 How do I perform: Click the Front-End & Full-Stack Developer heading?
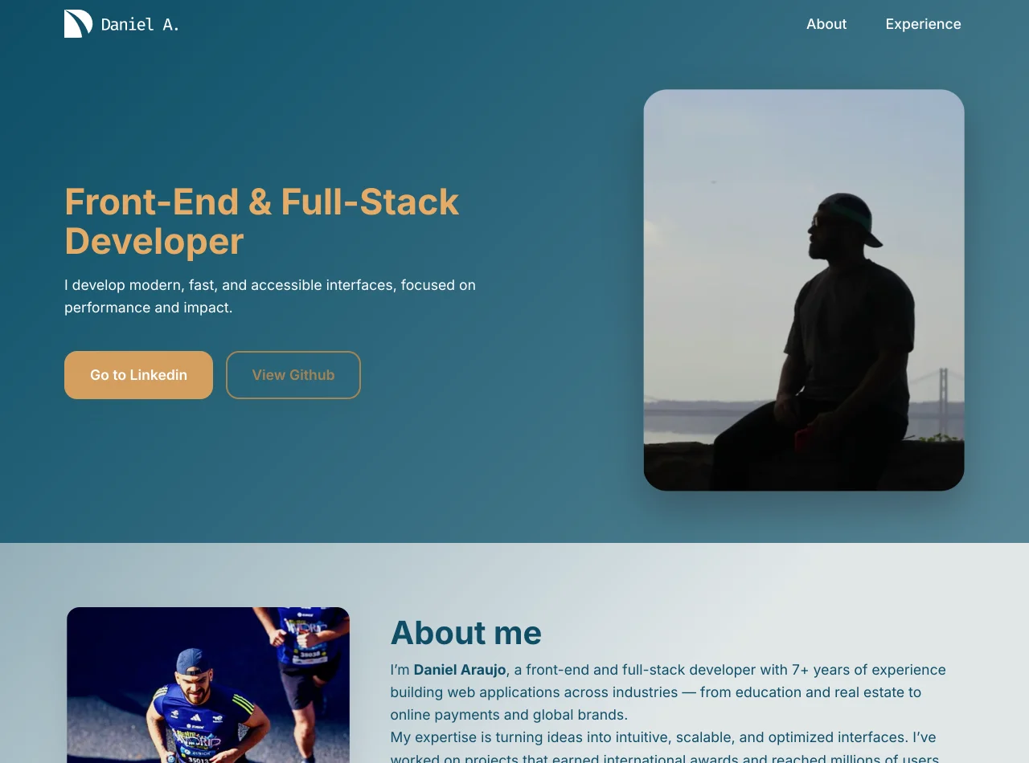click(x=262, y=221)
